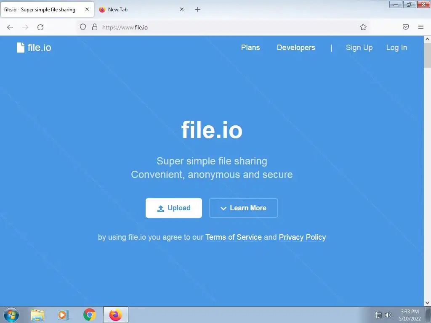
Task: Select the file.io - Super simple file sharing tab
Action: coord(47,10)
